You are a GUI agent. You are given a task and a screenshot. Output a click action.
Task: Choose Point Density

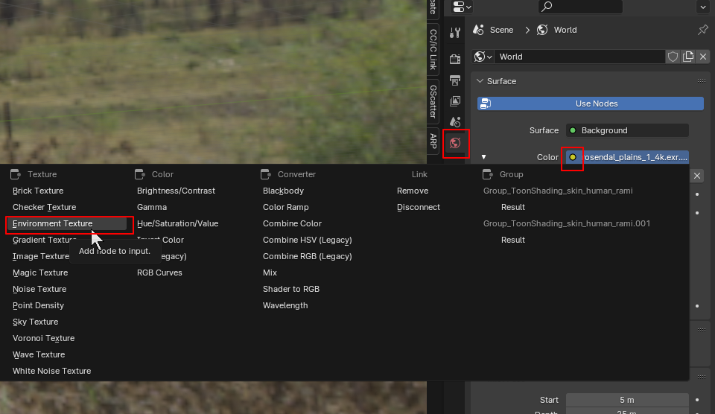(x=38, y=305)
